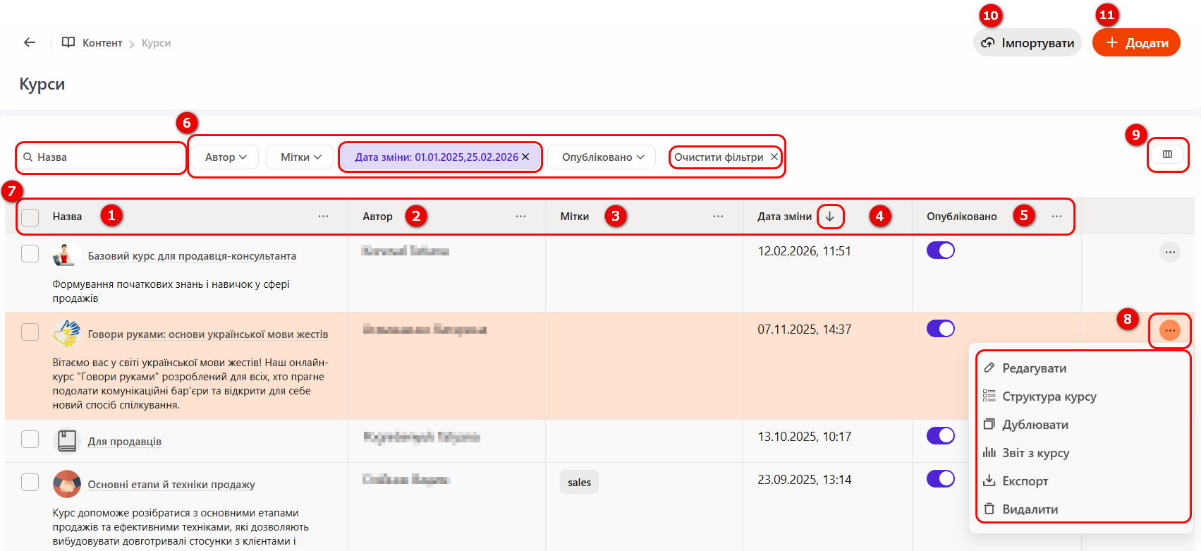Open three-dot menu in Автор column header
The height and width of the screenshot is (551, 1201).
point(520,217)
